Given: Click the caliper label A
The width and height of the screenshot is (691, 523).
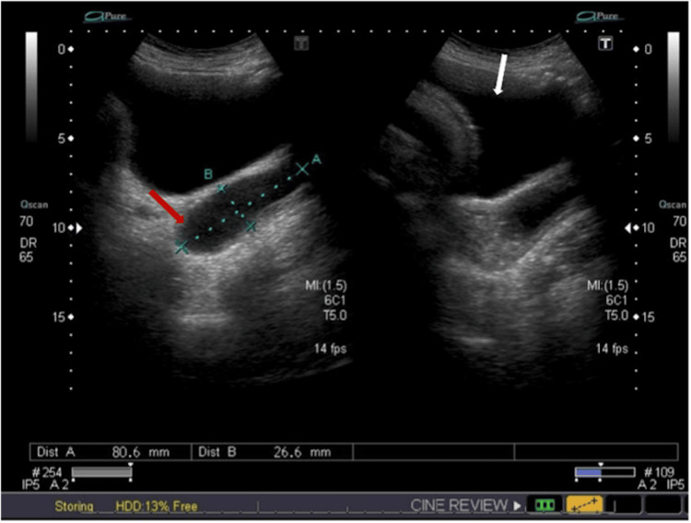Looking at the screenshot, I should 316,159.
